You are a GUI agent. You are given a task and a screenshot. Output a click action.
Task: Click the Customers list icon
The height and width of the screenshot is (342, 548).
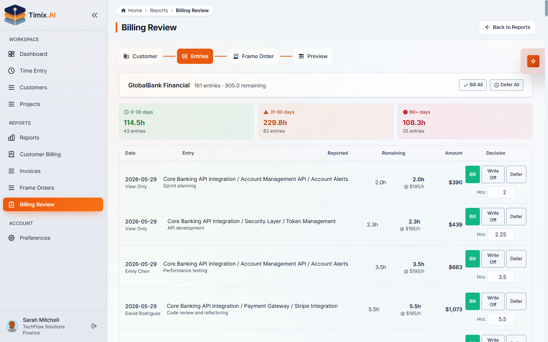(11, 87)
